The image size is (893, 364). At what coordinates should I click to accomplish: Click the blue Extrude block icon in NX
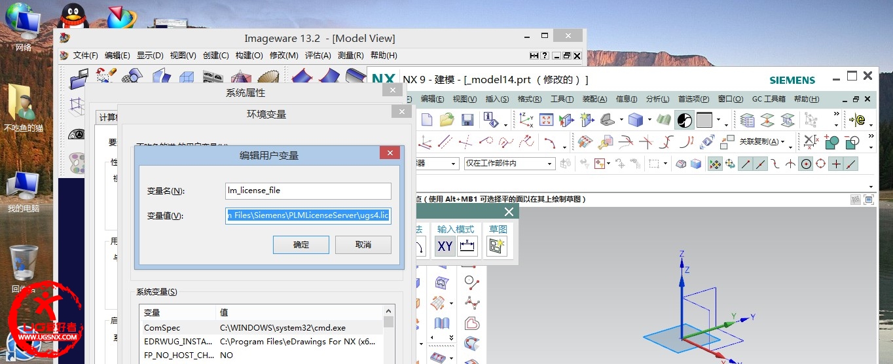[x=635, y=120]
